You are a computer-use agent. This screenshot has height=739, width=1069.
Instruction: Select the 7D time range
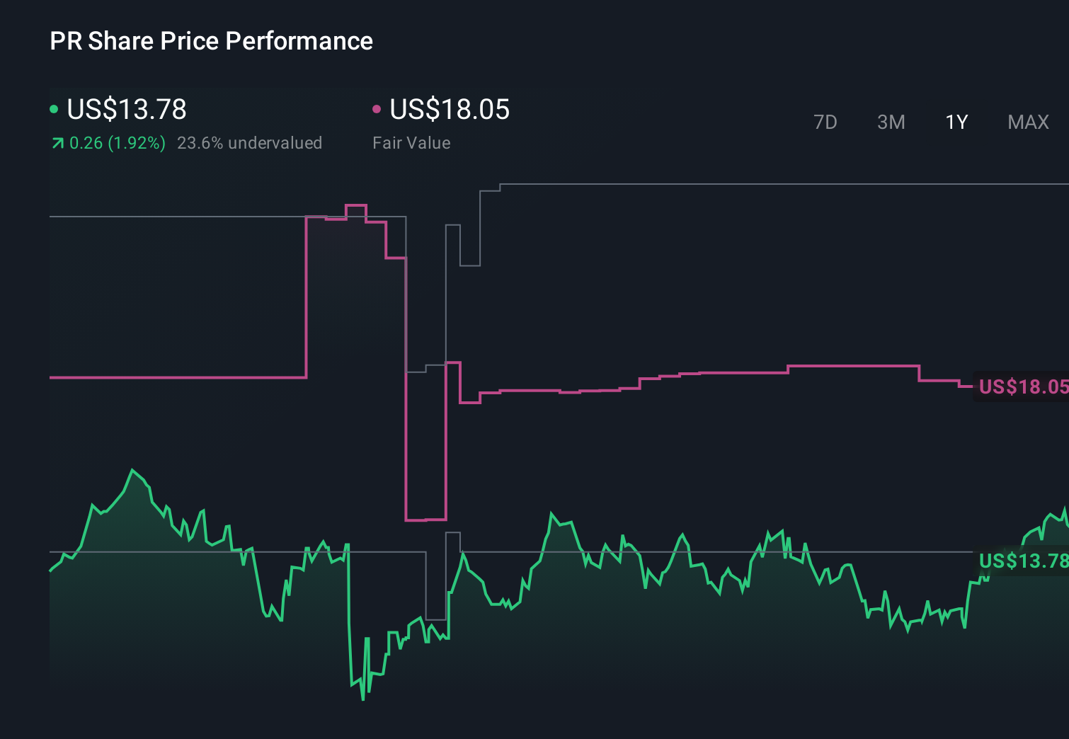825,122
